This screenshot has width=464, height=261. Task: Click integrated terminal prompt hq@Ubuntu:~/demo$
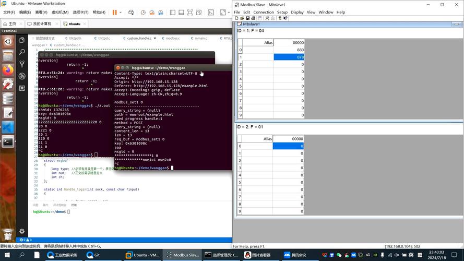pos(49,211)
